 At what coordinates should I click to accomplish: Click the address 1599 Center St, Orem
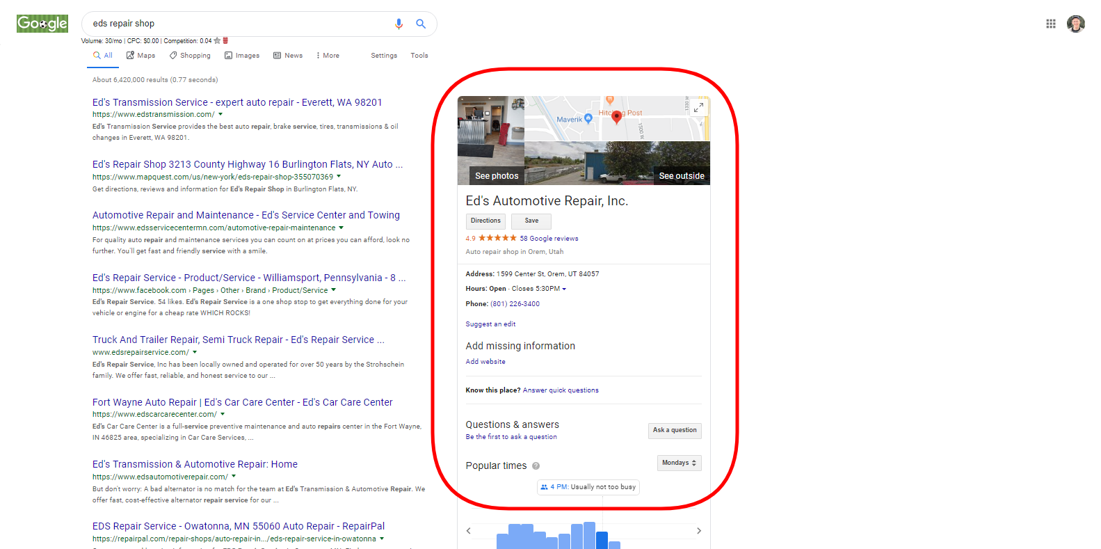tap(548, 274)
